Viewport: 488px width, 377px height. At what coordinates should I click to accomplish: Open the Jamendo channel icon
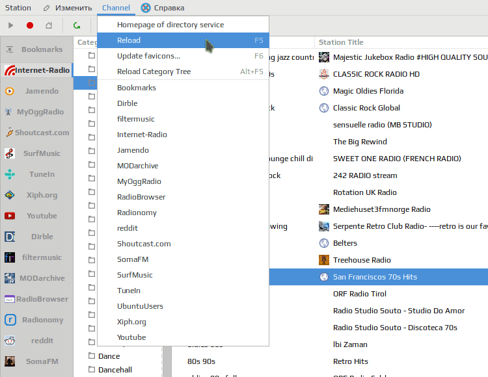[10, 91]
